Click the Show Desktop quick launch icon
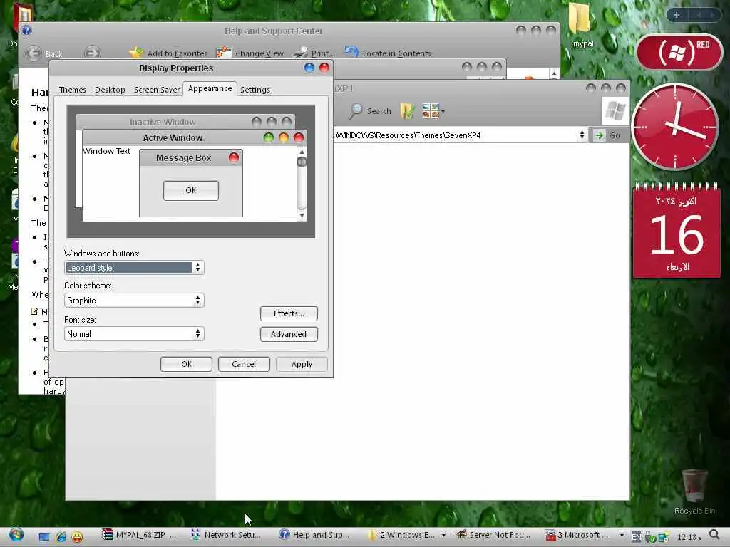This screenshot has height=547, width=730. coord(43,537)
